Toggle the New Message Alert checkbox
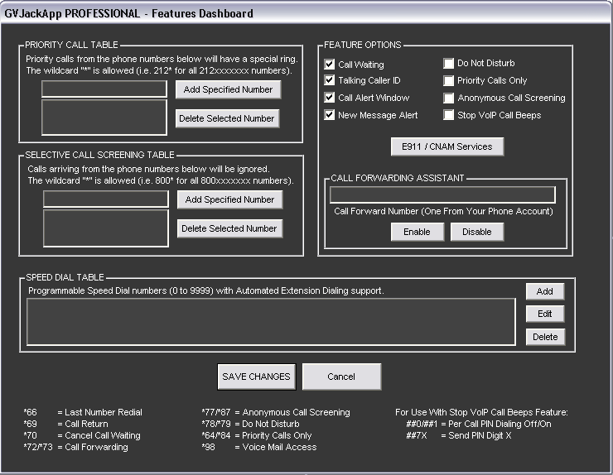This screenshot has width=613, height=475. pos(330,115)
